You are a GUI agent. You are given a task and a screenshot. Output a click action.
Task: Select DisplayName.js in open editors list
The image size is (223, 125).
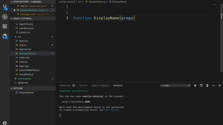(32, 10)
